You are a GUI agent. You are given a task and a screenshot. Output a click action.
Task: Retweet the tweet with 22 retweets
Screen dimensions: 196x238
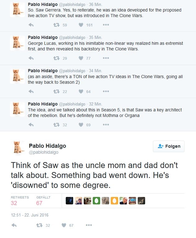click(56, 91)
